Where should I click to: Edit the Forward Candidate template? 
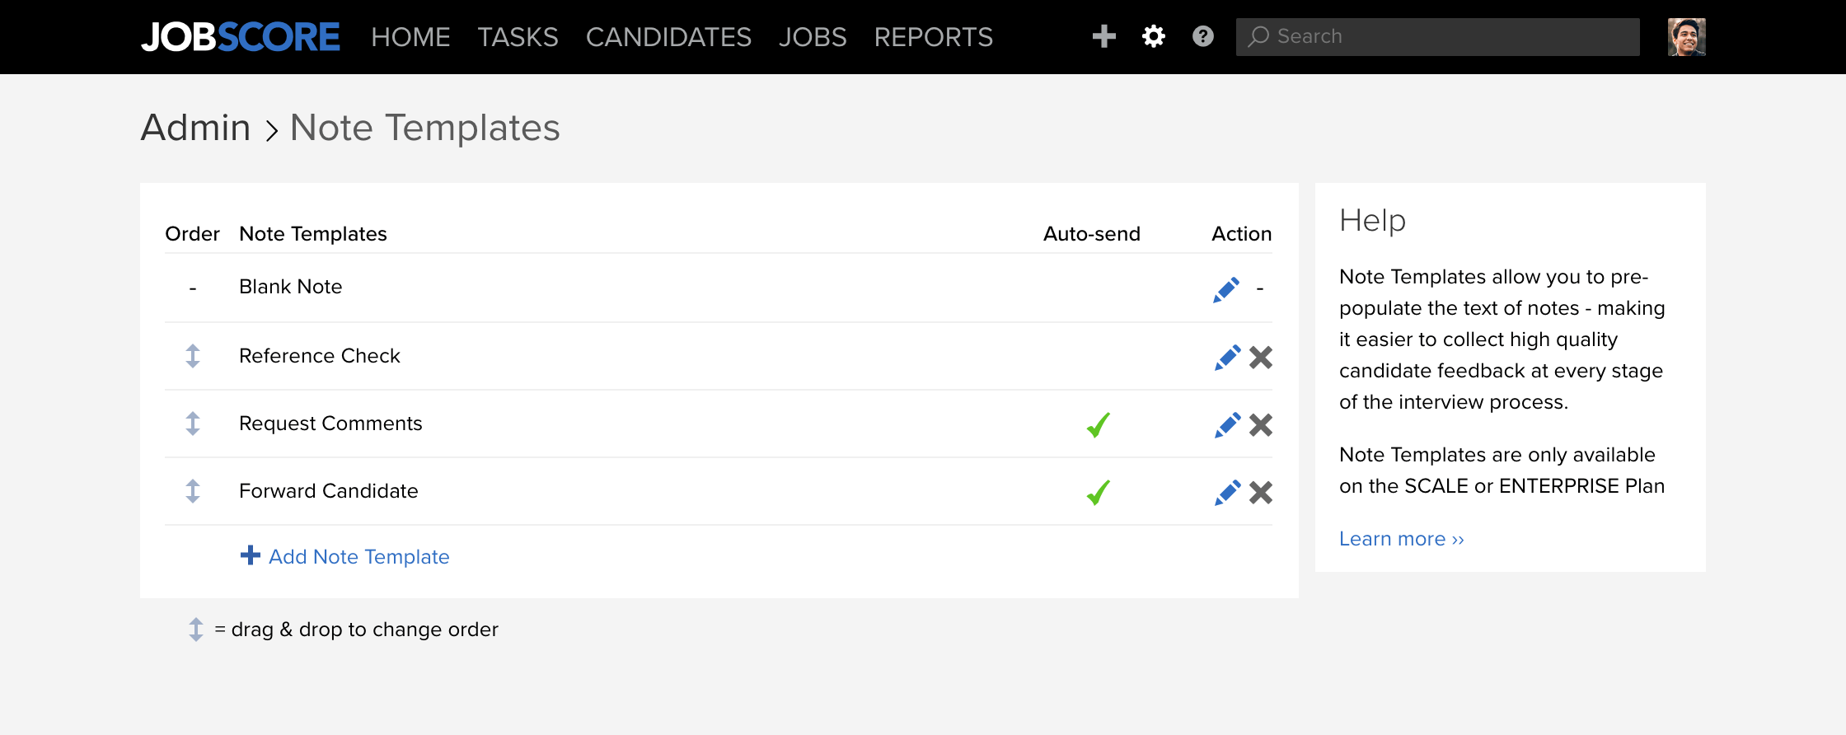pyautogui.click(x=1227, y=493)
